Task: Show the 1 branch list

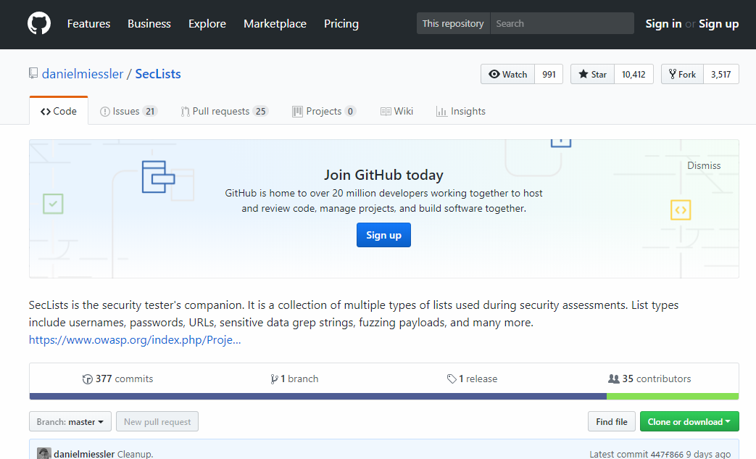Action: pos(294,379)
